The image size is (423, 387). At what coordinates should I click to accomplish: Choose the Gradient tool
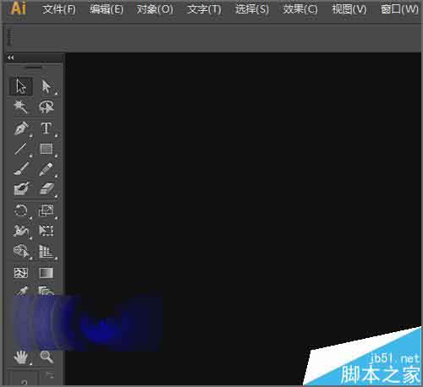[47, 273]
